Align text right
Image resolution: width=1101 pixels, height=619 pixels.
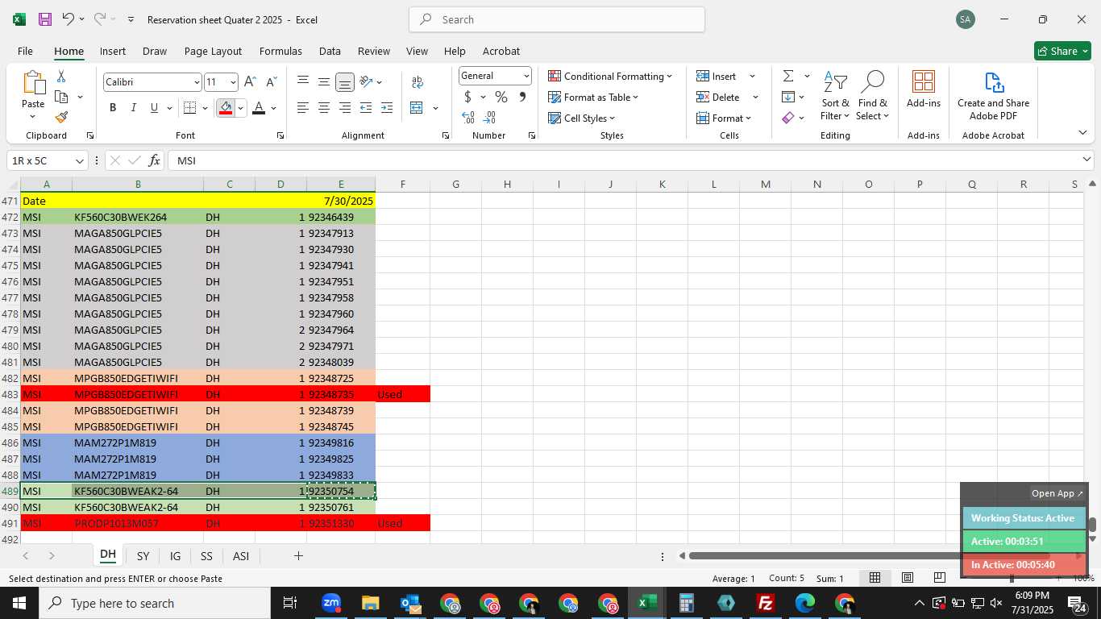pyautogui.click(x=344, y=107)
